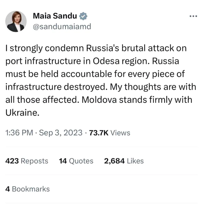This screenshot has height=205, width=207.
Task: Open the 14 Quotes list
Action: pos(76,161)
